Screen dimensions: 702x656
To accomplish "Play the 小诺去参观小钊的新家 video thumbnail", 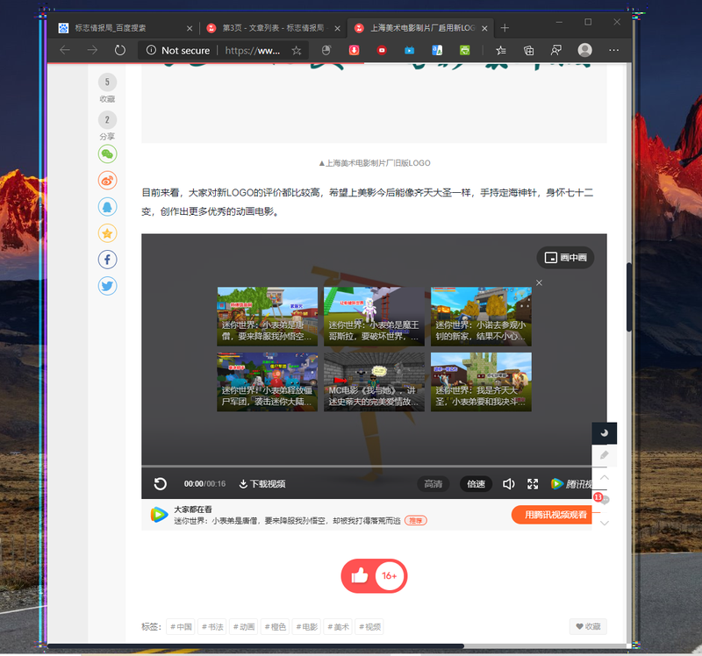I will [481, 317].
